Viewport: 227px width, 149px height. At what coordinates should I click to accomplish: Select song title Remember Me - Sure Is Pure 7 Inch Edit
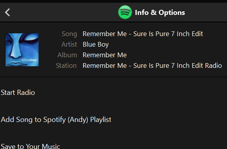click(143, 34)
